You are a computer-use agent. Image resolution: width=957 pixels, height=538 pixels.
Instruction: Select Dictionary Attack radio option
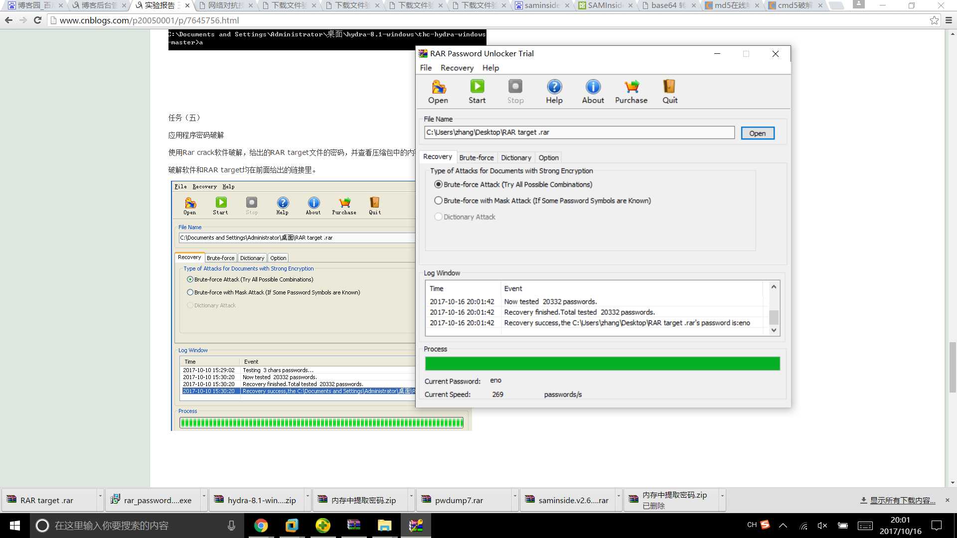[438, 217]
